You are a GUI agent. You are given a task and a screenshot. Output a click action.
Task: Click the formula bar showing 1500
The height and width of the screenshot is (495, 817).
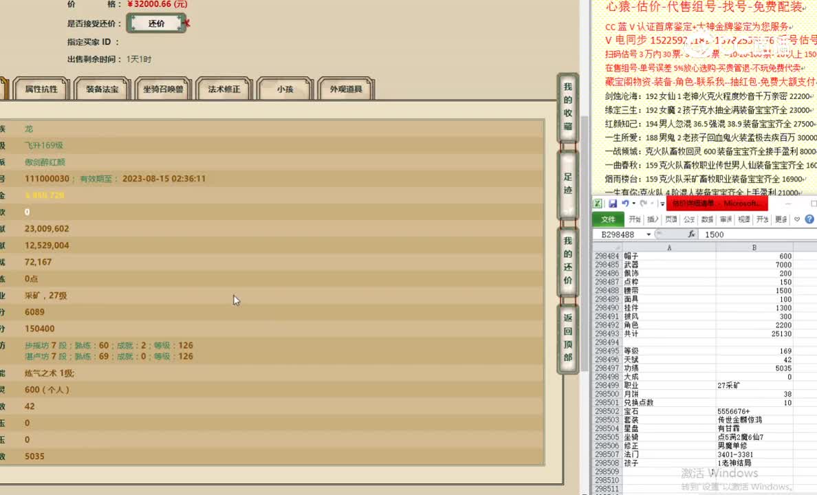[x=758, y=234]
